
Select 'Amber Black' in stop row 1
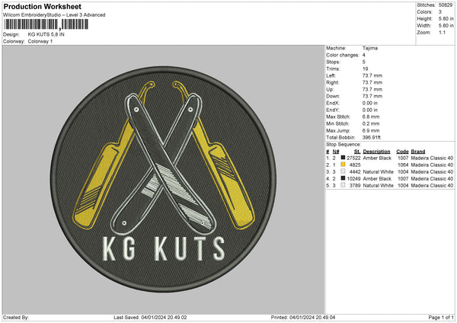click(x=377, y=158)
